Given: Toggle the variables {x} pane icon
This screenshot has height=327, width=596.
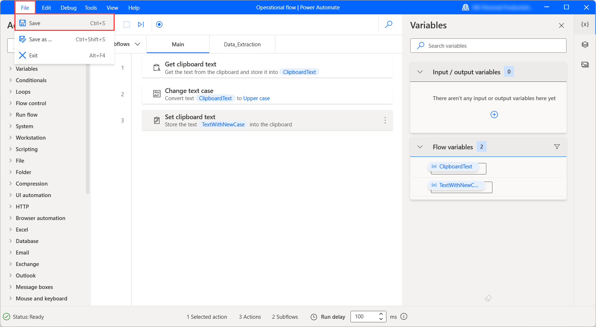Looking at the screenshot, I should pyautogui.click(x=585, y=24).
